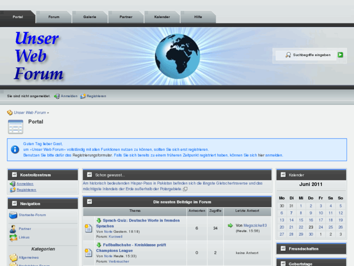This screenshot has width=354, height=266.
Task: Click the thread icon beside Sprach-Quiz topic
Action: click(88, 228)
